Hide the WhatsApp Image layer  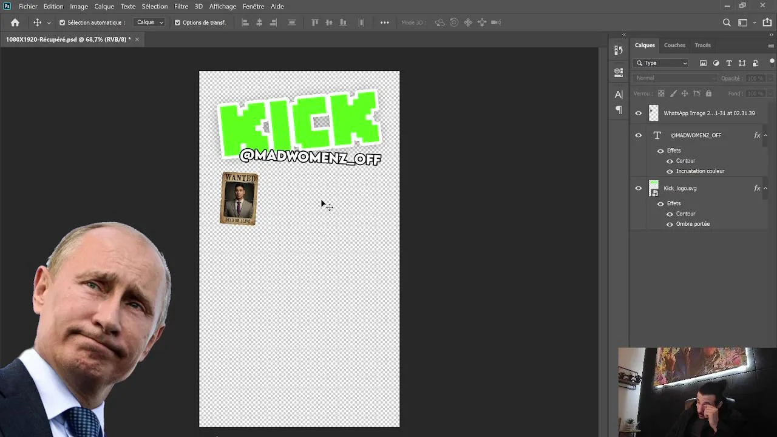point(638,113)
